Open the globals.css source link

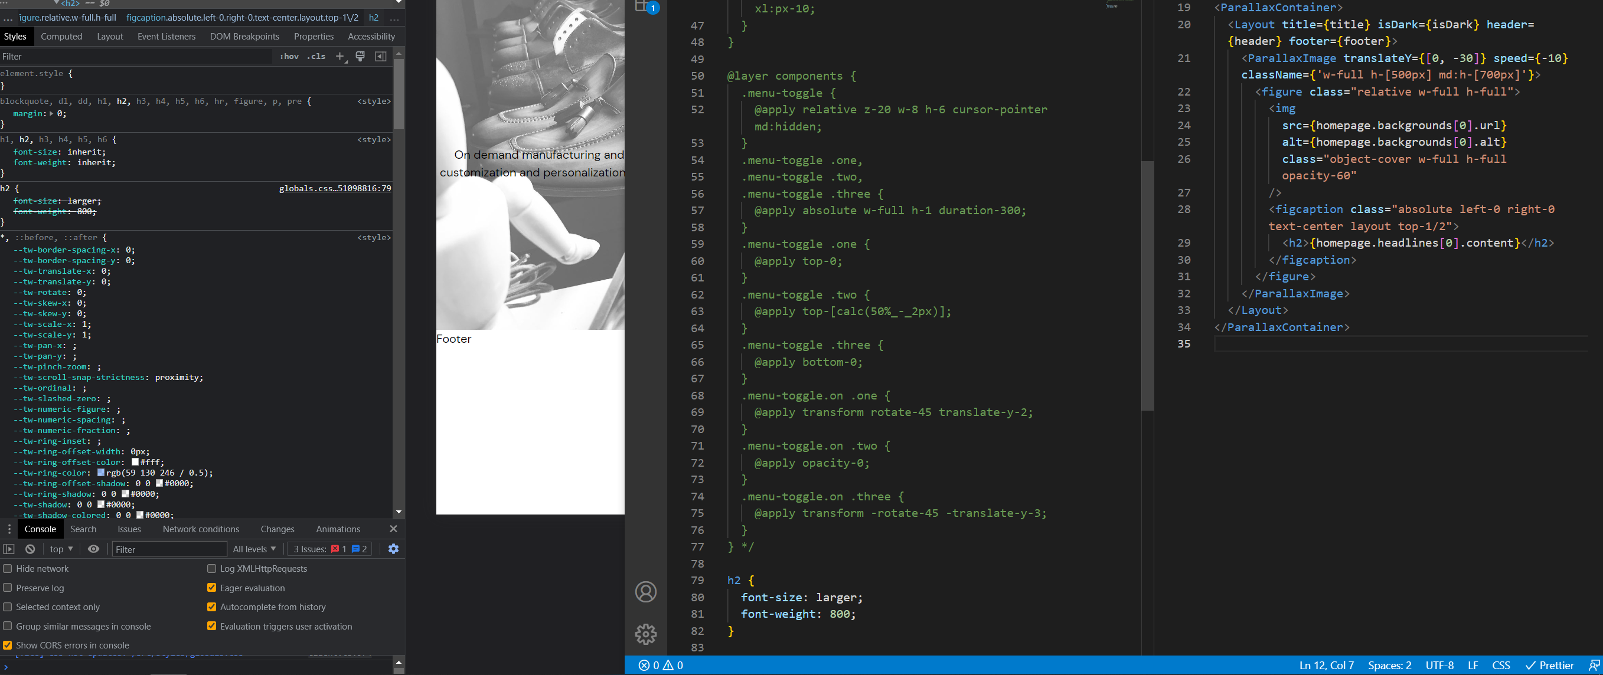click(335, 188)
